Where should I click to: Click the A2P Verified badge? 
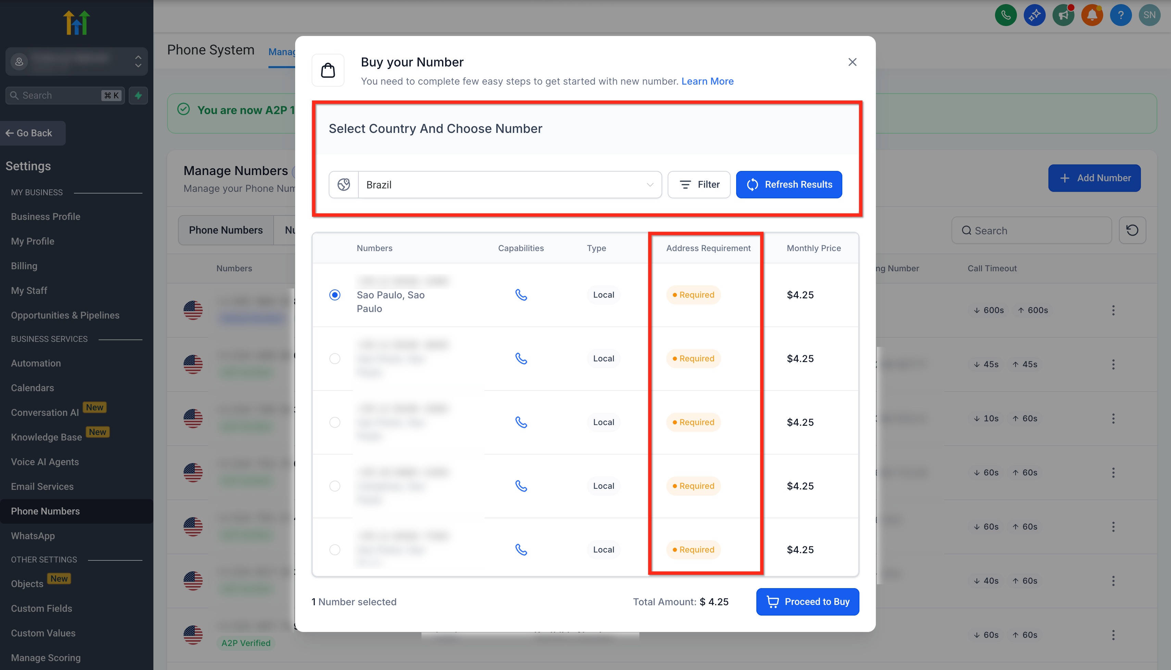tap(245, 643)
